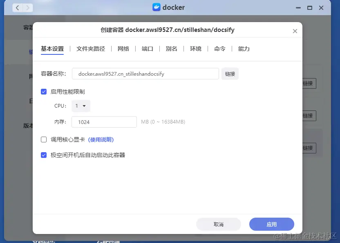Go forward with the right arrow nav button
Screen dimensions: 340x243
[27, 8]
